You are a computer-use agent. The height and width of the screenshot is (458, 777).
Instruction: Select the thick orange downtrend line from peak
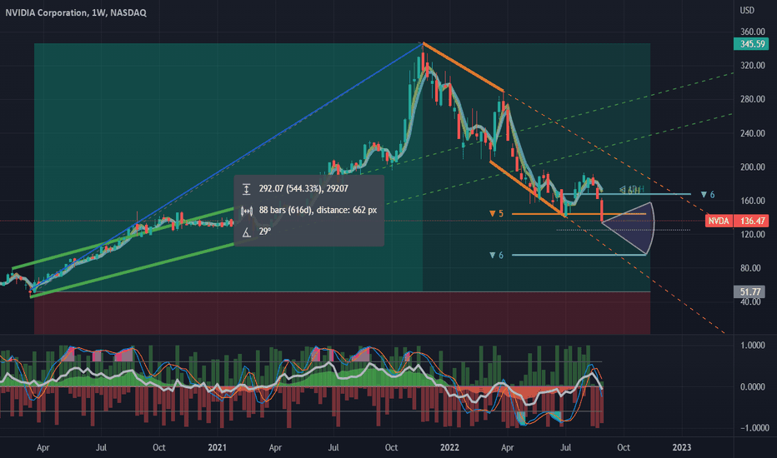pyautogui.click(x=464, y=67)
